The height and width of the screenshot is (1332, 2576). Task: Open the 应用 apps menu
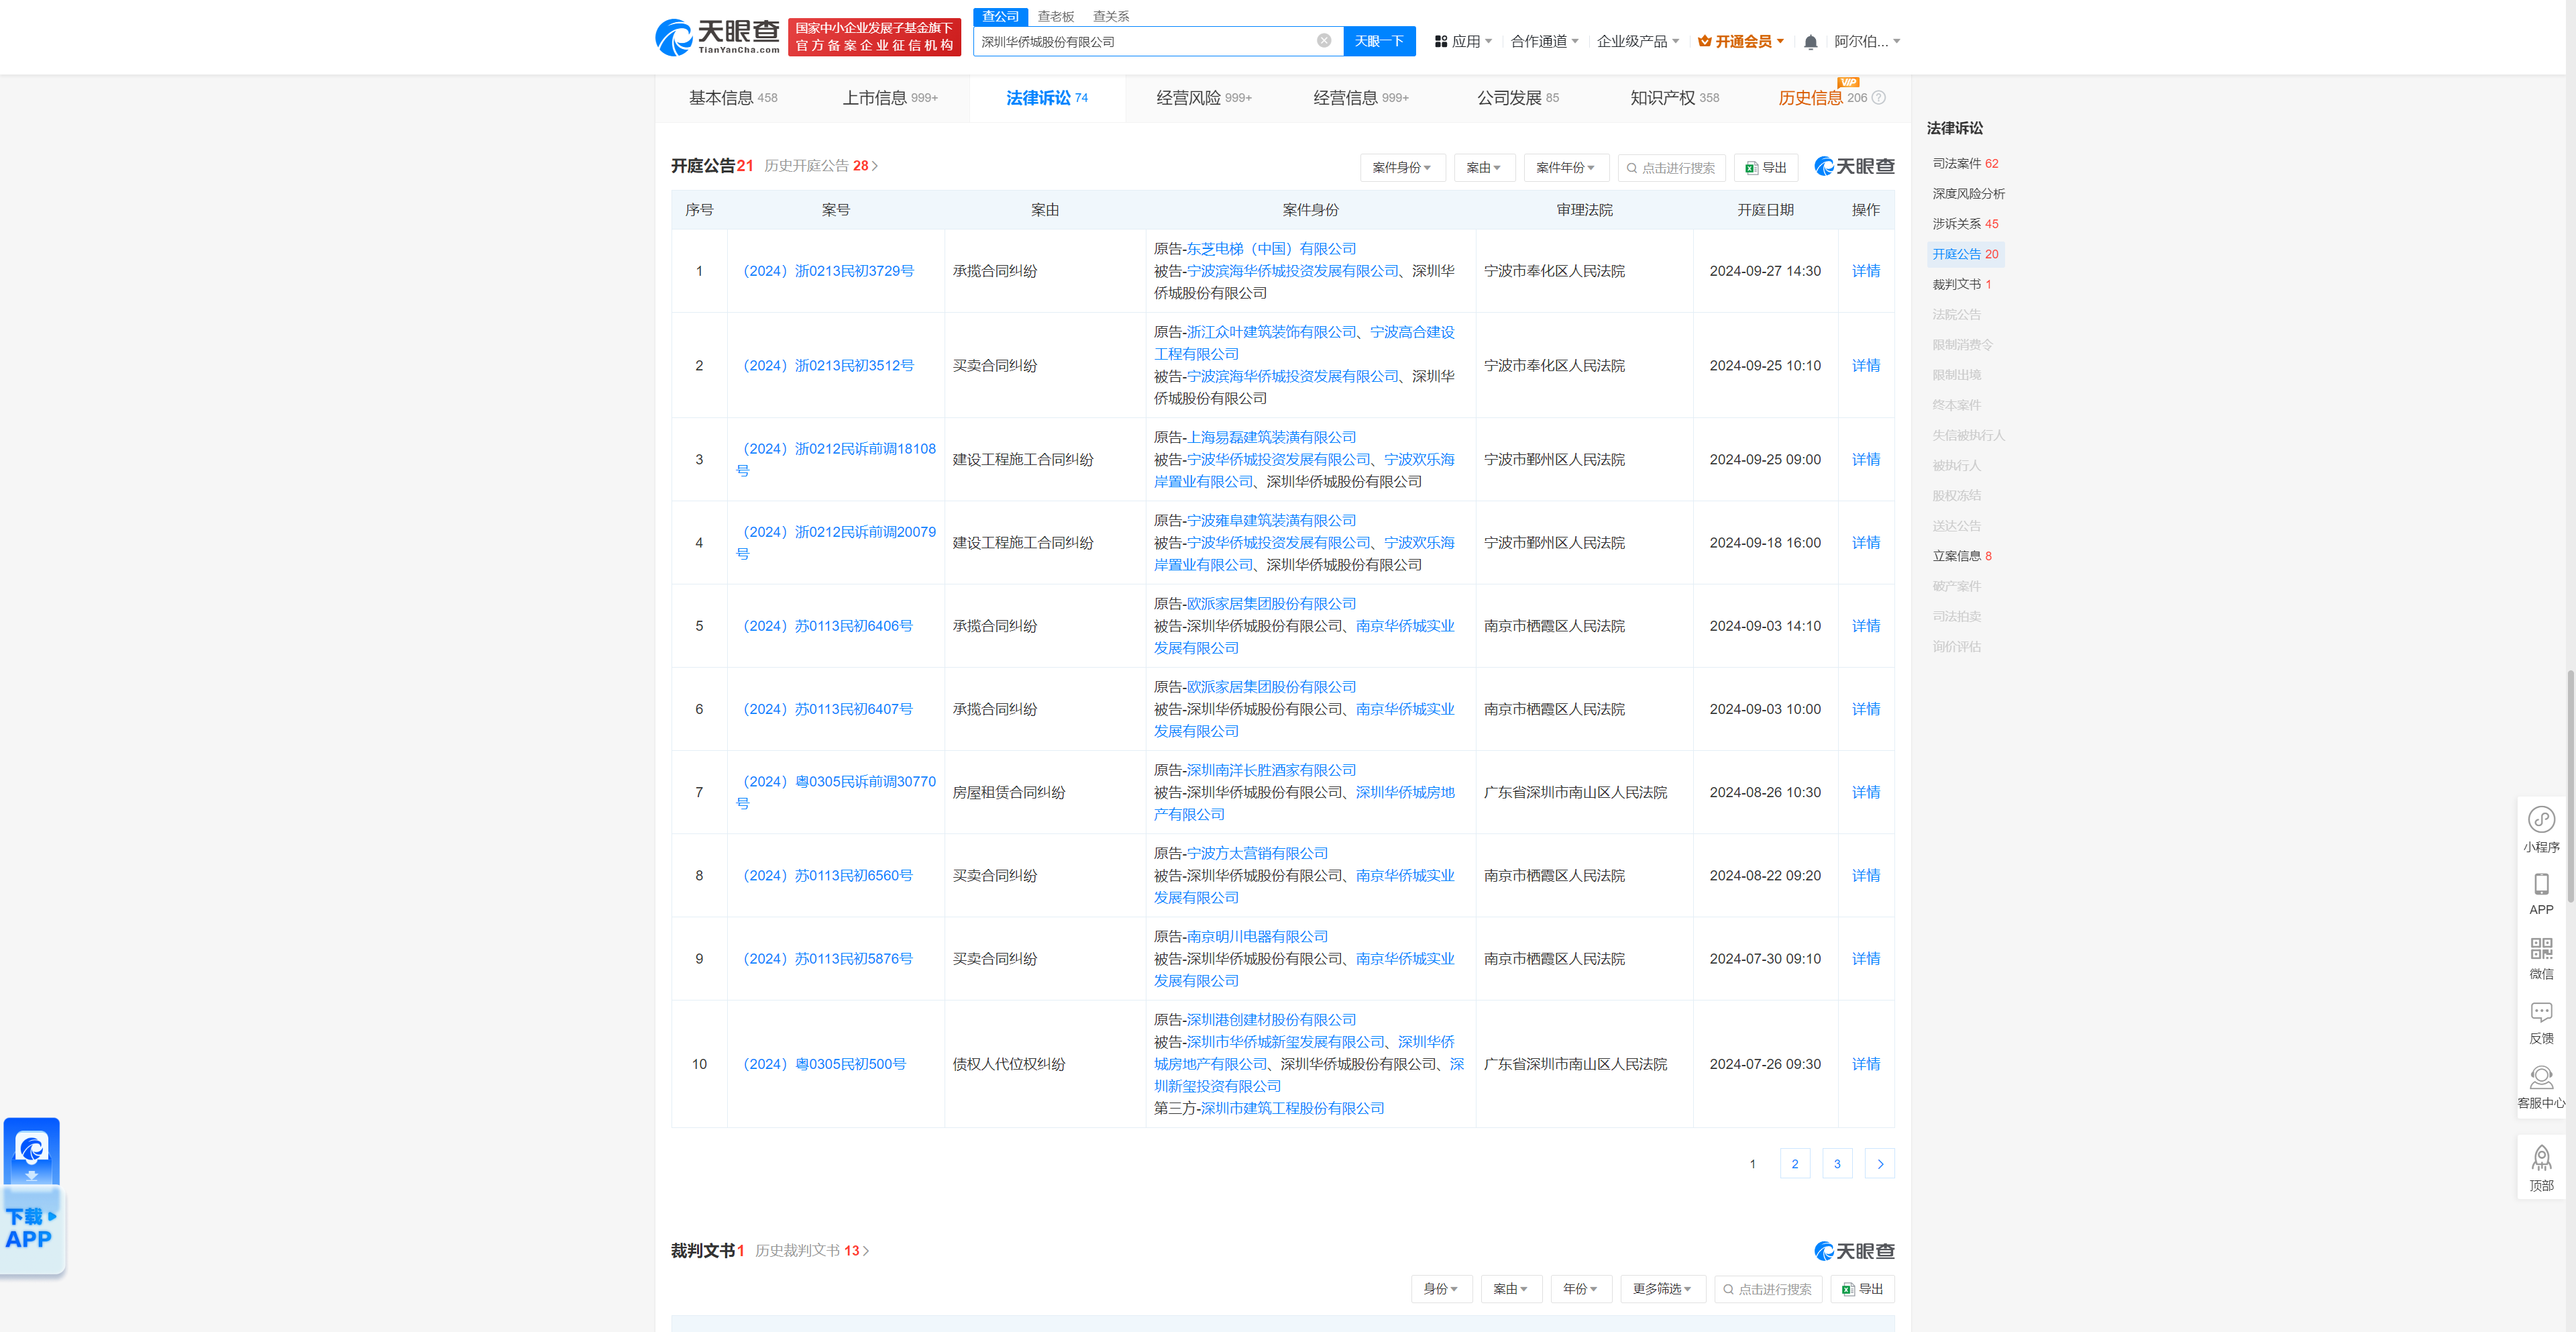coord(1463,41)
